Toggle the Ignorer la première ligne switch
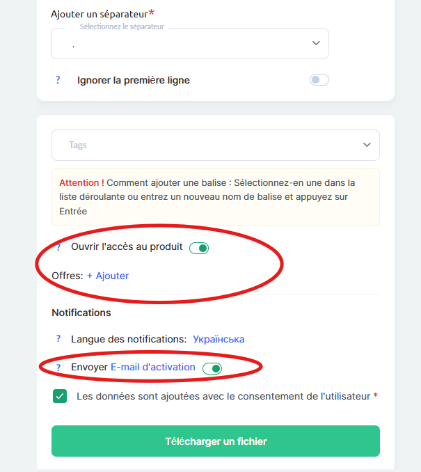 [x=319, y=80]
